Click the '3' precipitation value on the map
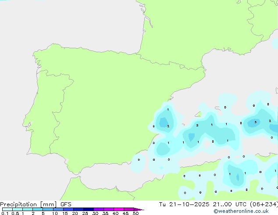 click(256, 122)
